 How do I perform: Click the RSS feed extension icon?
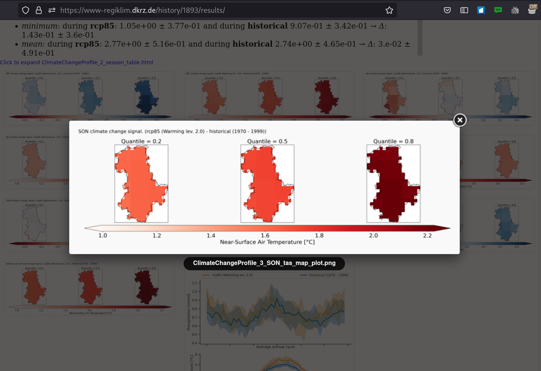tap(515, 10)
